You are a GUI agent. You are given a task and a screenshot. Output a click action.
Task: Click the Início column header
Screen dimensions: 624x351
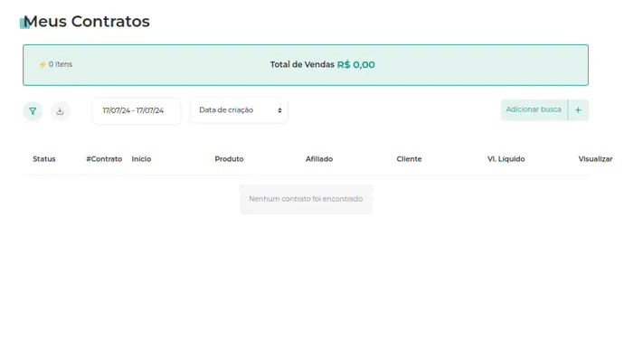(x=141, y=159)
